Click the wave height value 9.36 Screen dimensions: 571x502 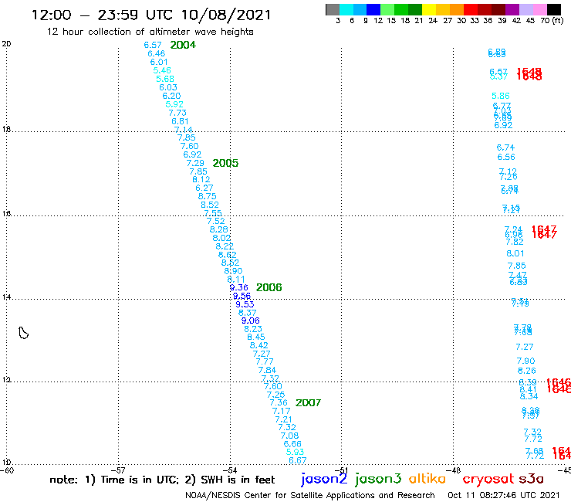[x=239, y=287]
